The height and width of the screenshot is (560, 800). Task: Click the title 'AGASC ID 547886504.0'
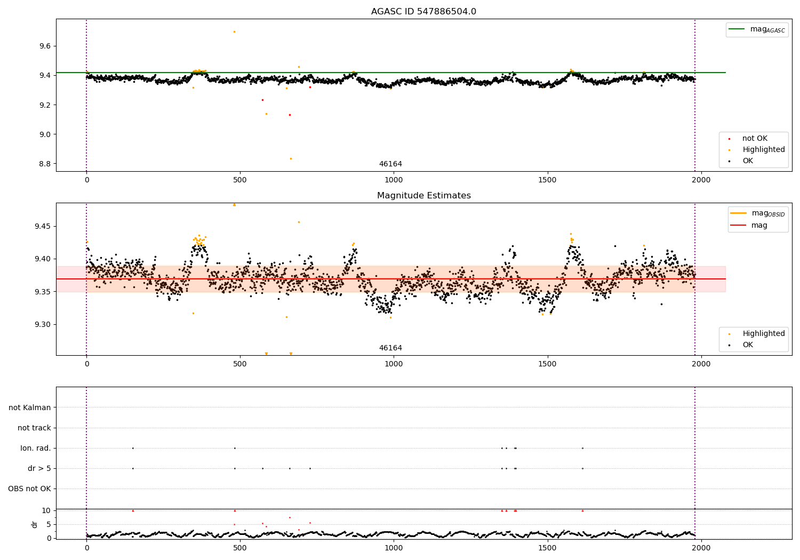[423, 12]
